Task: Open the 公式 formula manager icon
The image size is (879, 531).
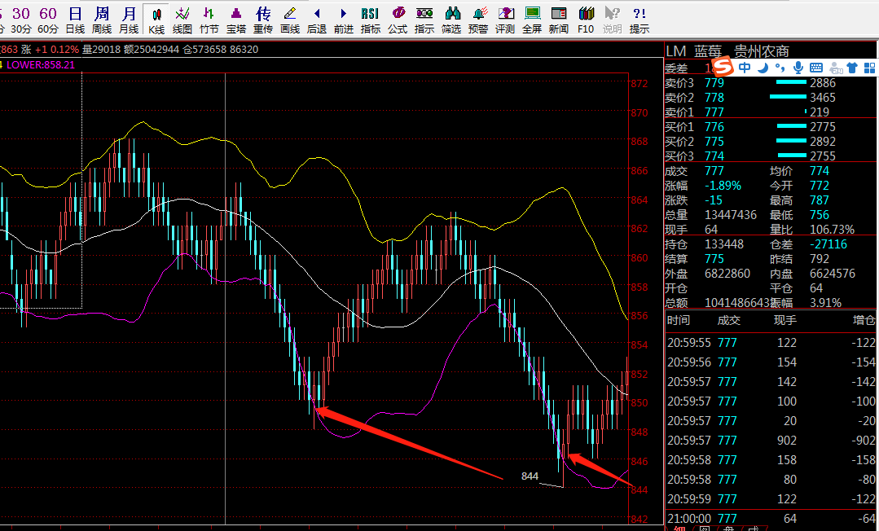Action: [398, 20]
